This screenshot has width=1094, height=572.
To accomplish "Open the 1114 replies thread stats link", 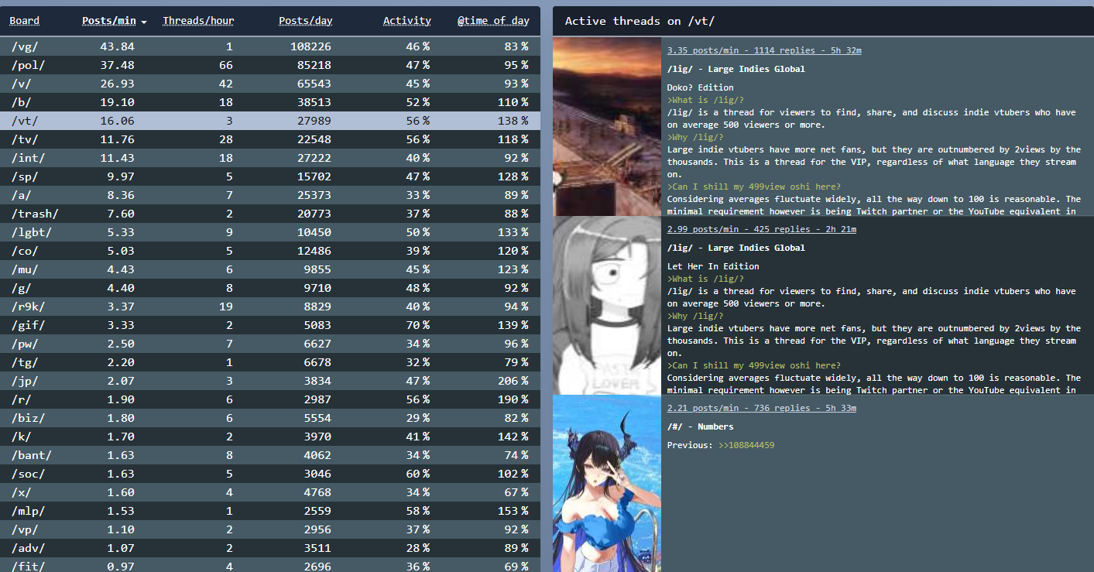I will point(764,50).
